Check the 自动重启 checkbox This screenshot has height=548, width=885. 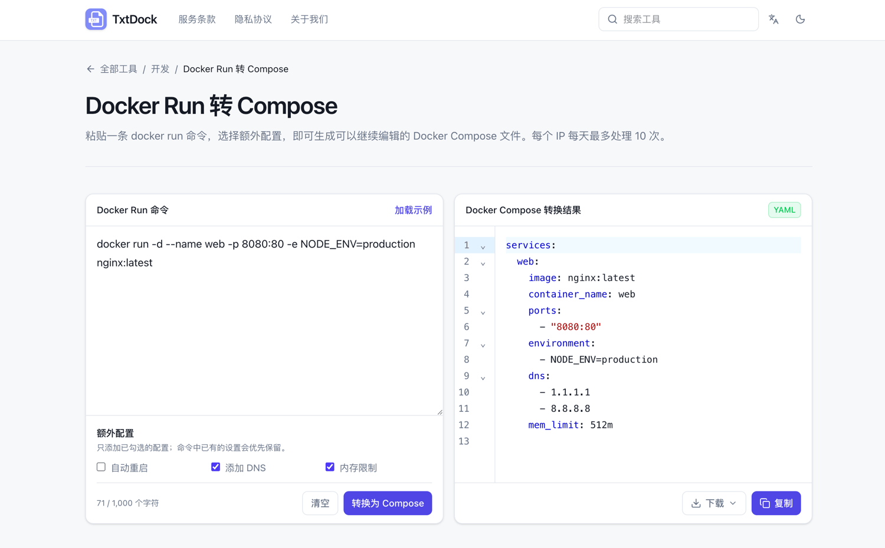101,467
